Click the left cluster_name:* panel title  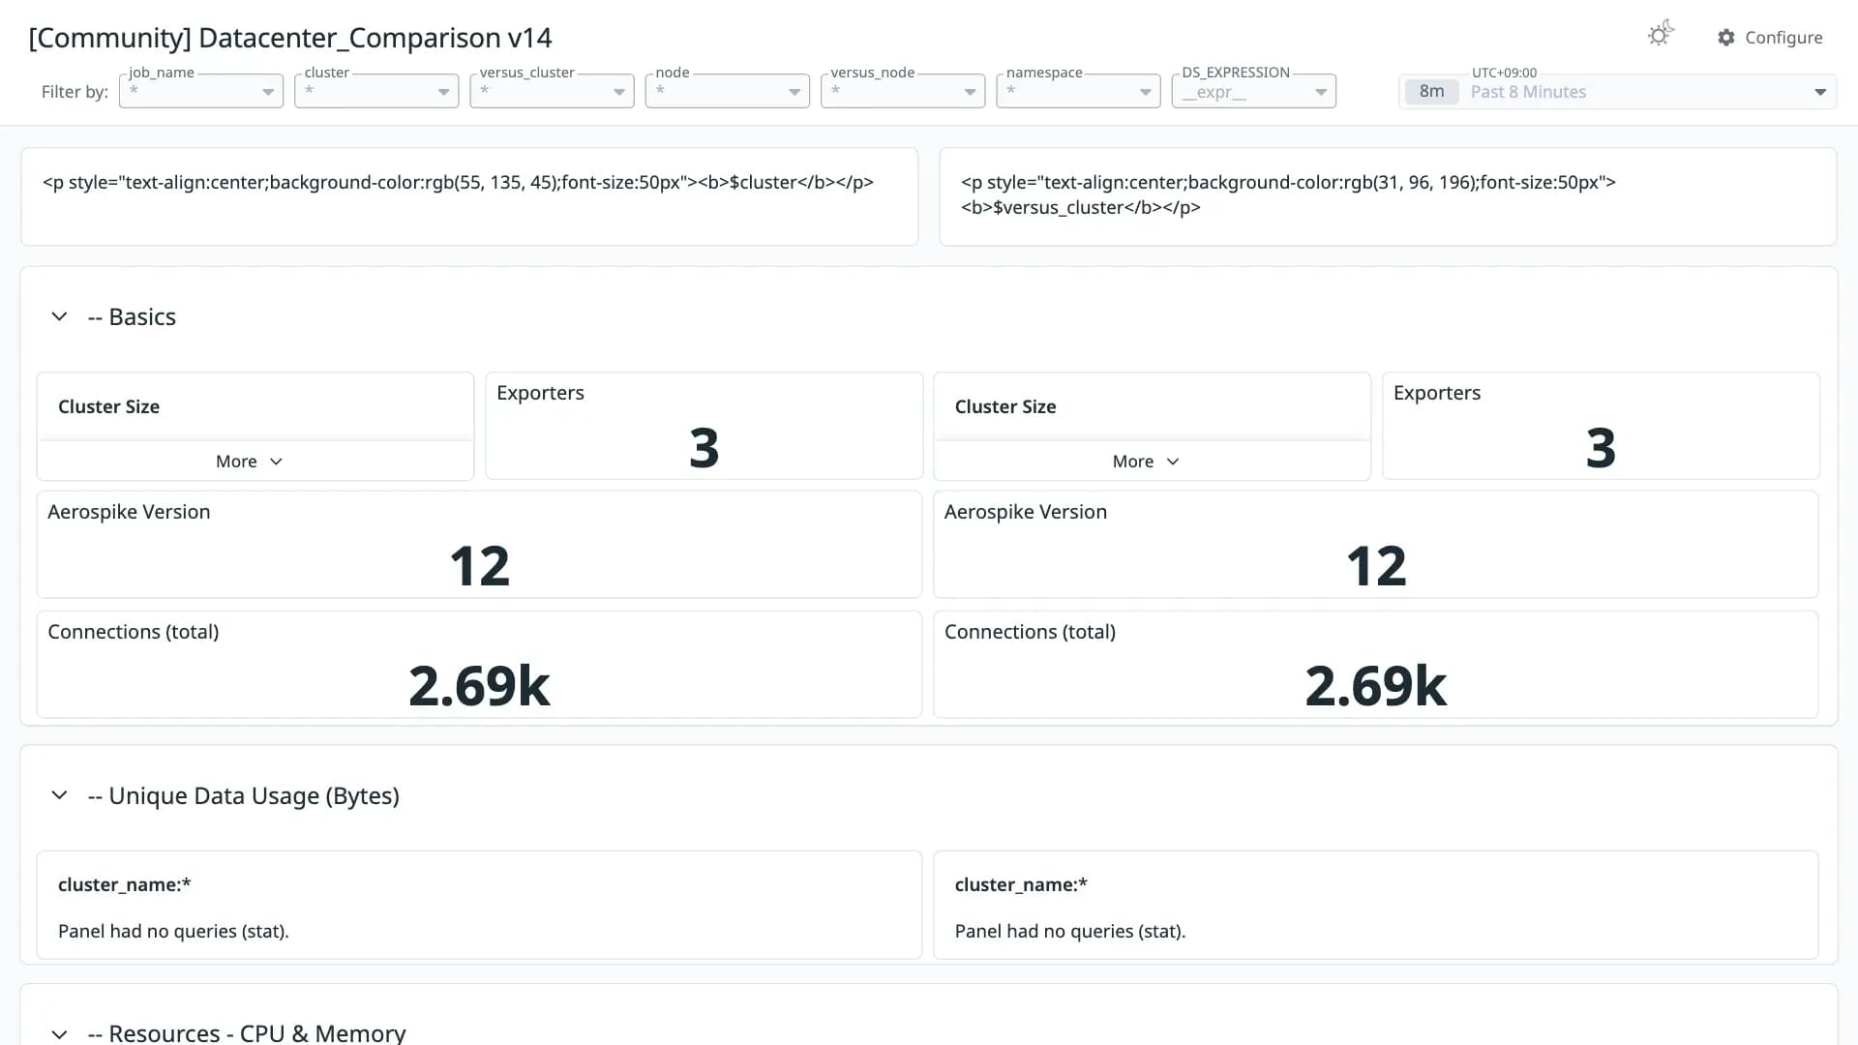(124, 884)
